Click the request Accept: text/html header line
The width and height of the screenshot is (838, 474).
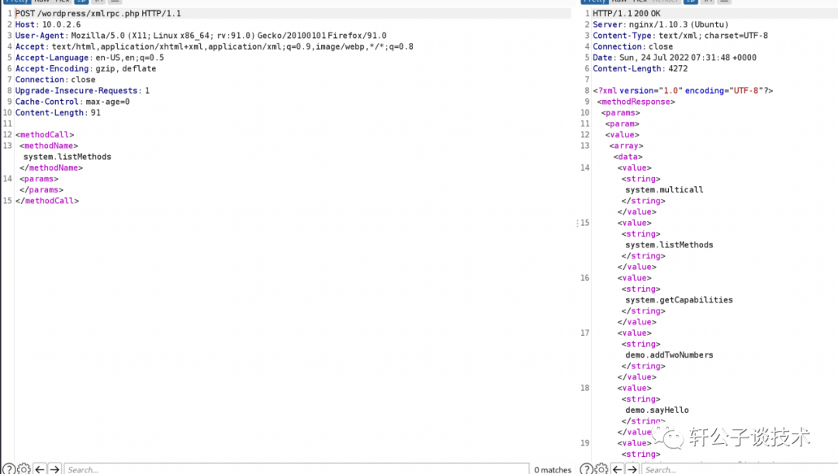pyautogui.click(x=214, y=47)
